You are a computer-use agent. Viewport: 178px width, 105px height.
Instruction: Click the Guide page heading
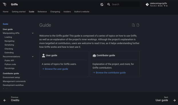(45, 25)
